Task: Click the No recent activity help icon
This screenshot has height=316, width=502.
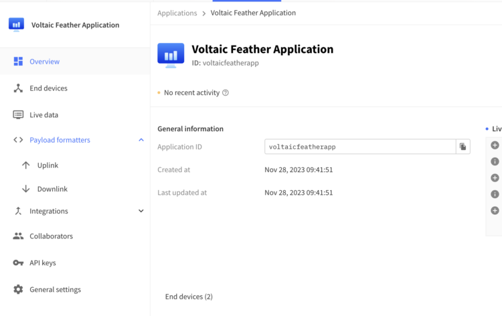Action: [226, 93]
